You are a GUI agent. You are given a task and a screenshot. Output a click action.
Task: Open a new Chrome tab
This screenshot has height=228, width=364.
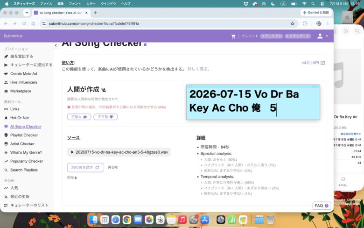pos(95,13)
